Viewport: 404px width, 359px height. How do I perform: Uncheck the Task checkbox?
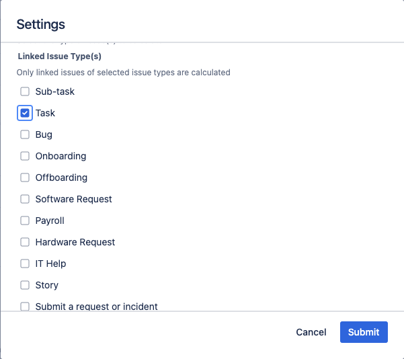pos(25,113)
